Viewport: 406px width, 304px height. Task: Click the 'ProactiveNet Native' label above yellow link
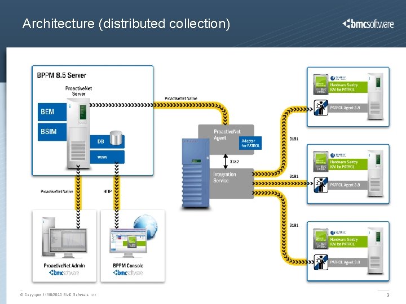181,99
